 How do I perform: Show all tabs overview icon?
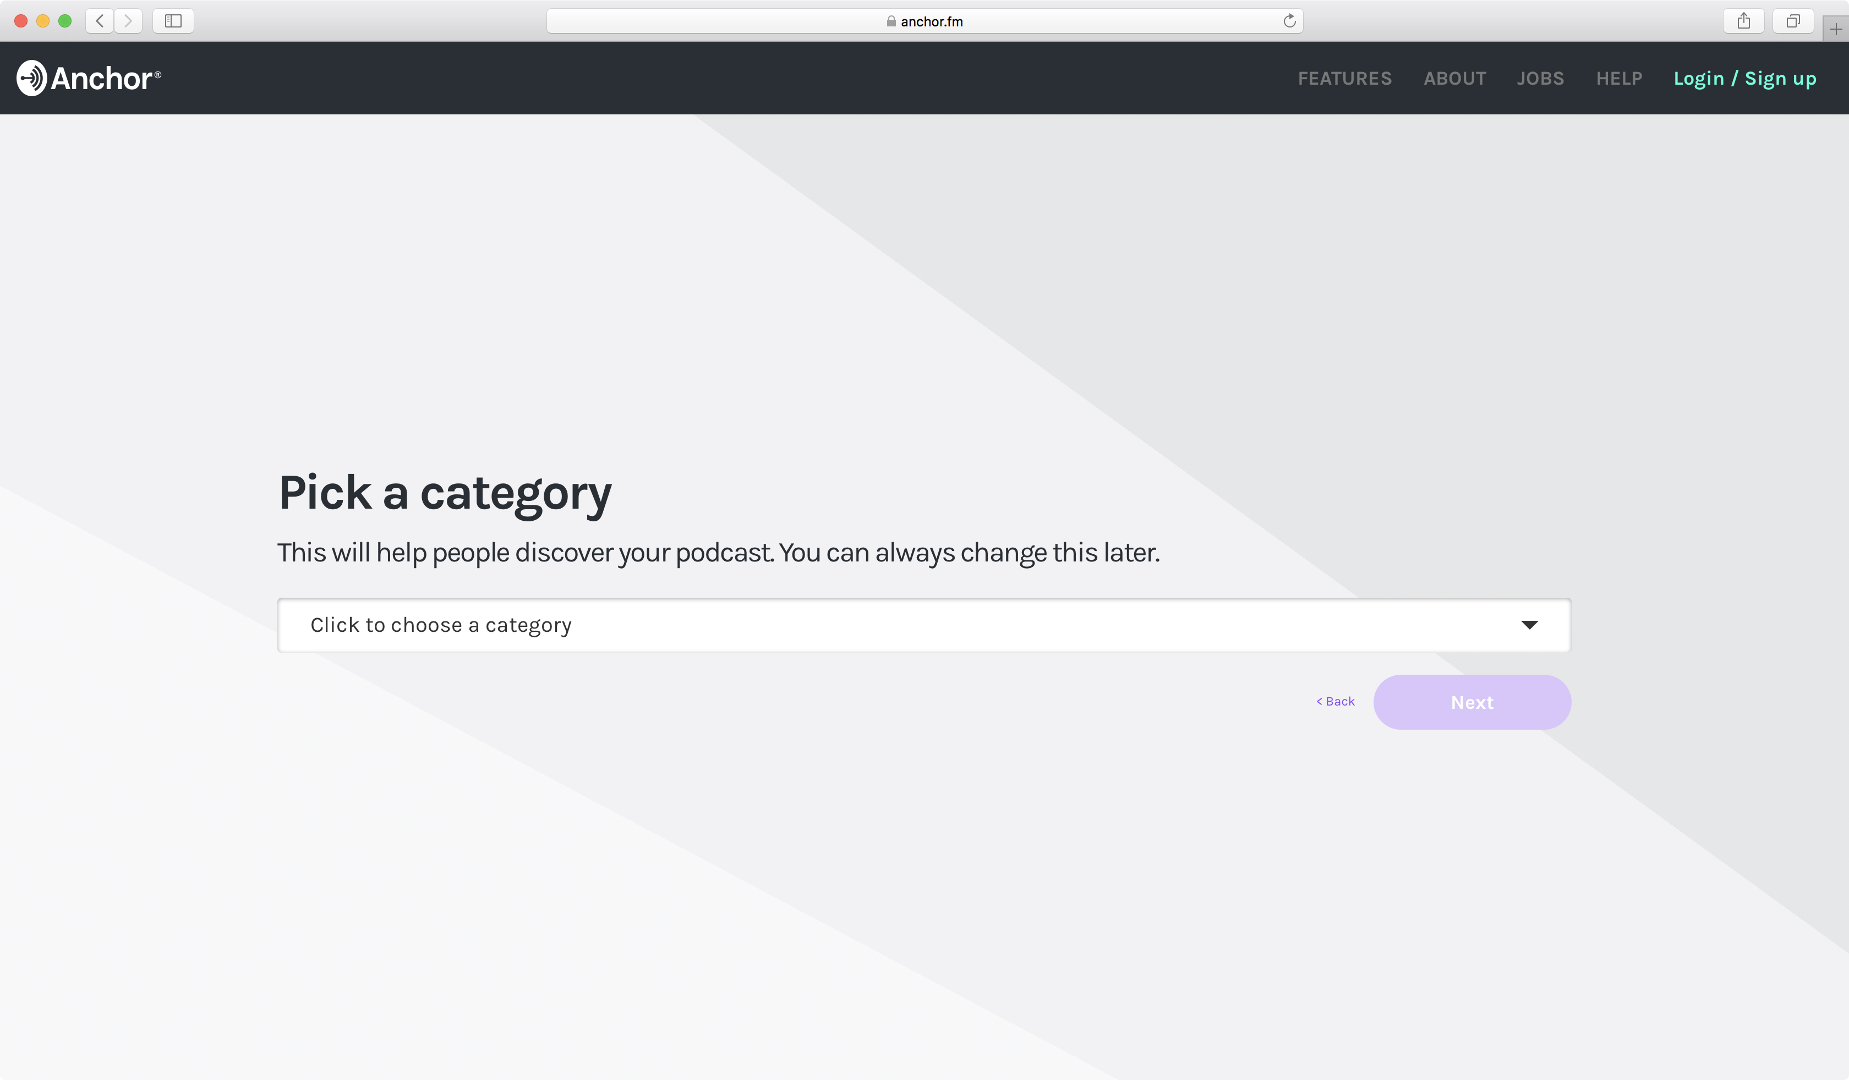1792,21
